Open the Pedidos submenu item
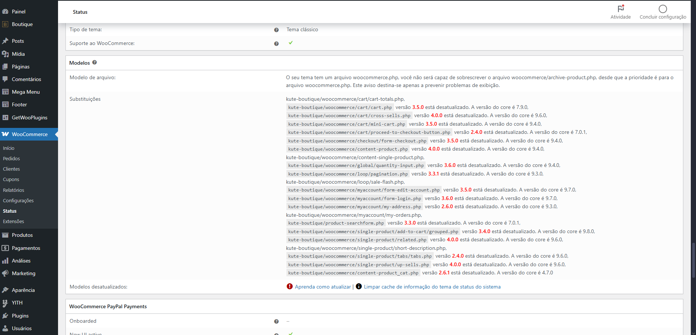This screenshot has height=335, width=696. [12, 158]
